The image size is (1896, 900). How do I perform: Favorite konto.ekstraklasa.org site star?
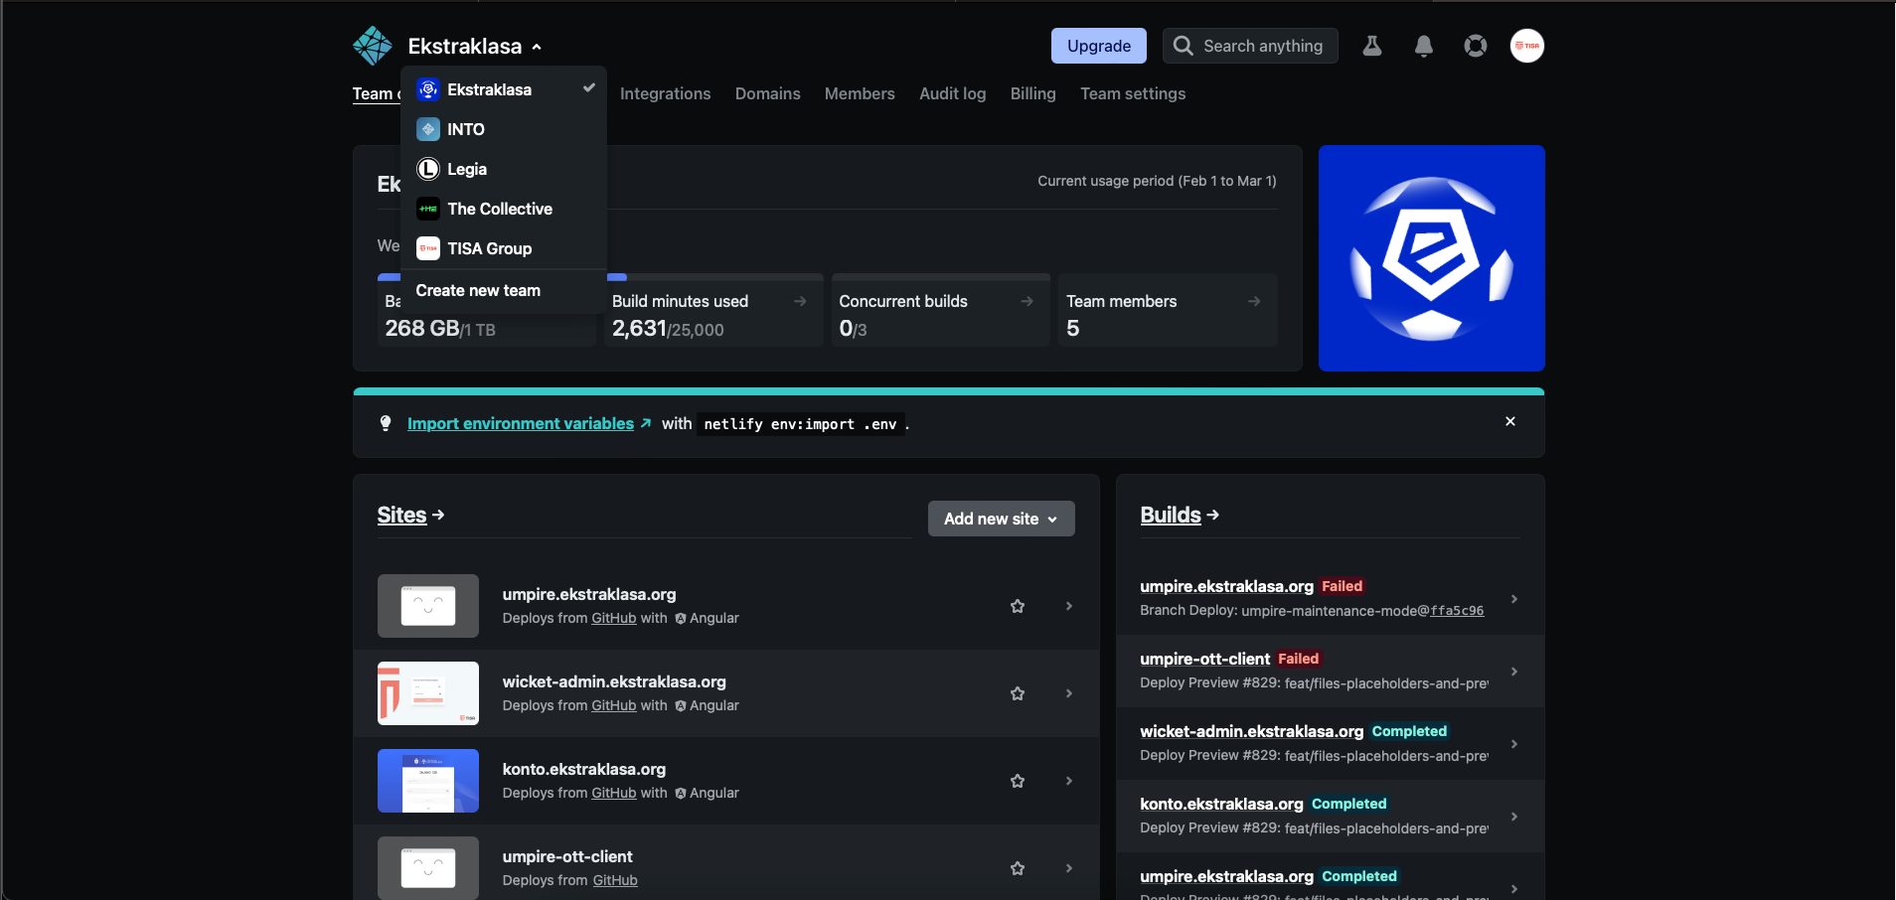point(1018,781)
